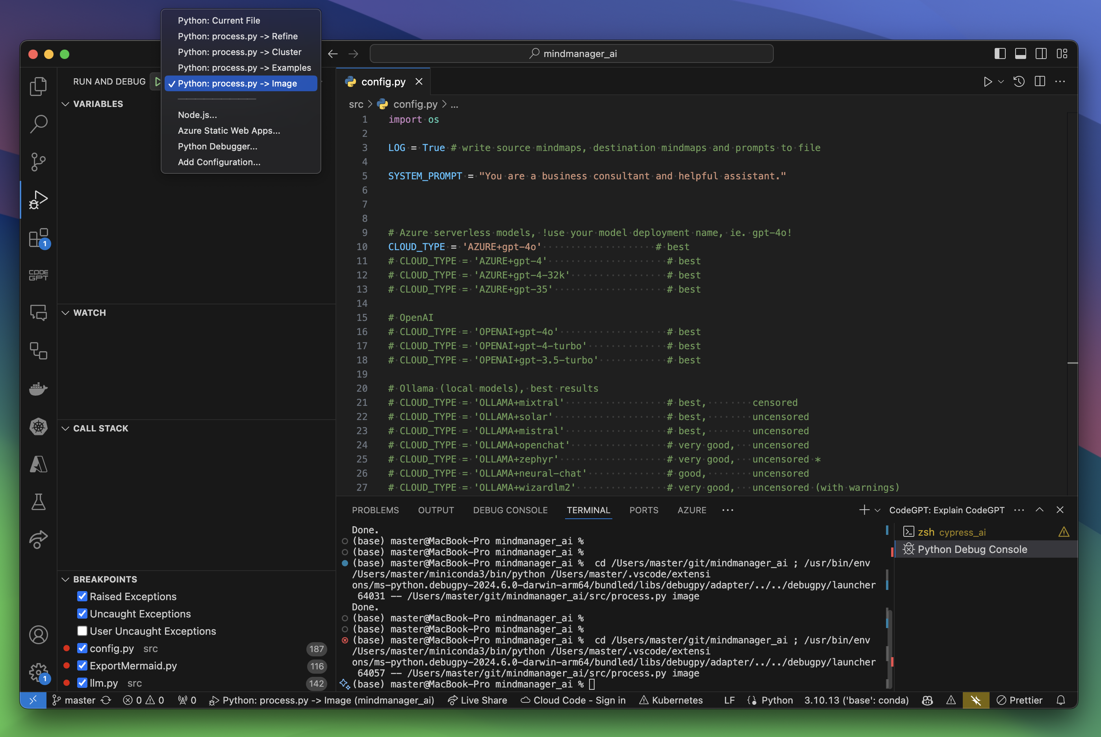This screenshot has width=1101, height=737.
Task: Click the Run and Debug icon in sidebar
Action: pos(39,201)
